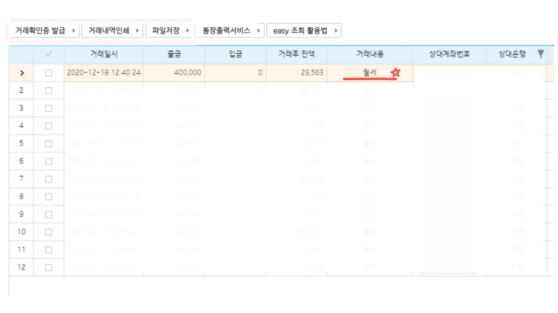The image size is (558, 313).
Task: Sort by 출금 column header
Action: pyautogui.click(x=174, y=54)
